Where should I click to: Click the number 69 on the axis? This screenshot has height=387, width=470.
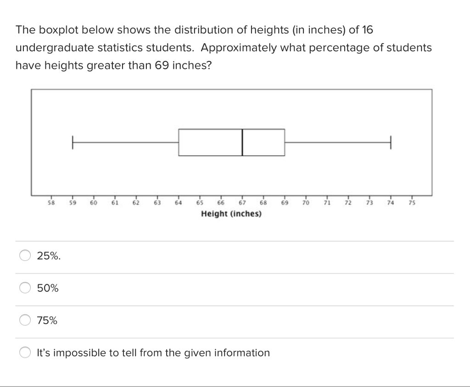click(284, 202)
